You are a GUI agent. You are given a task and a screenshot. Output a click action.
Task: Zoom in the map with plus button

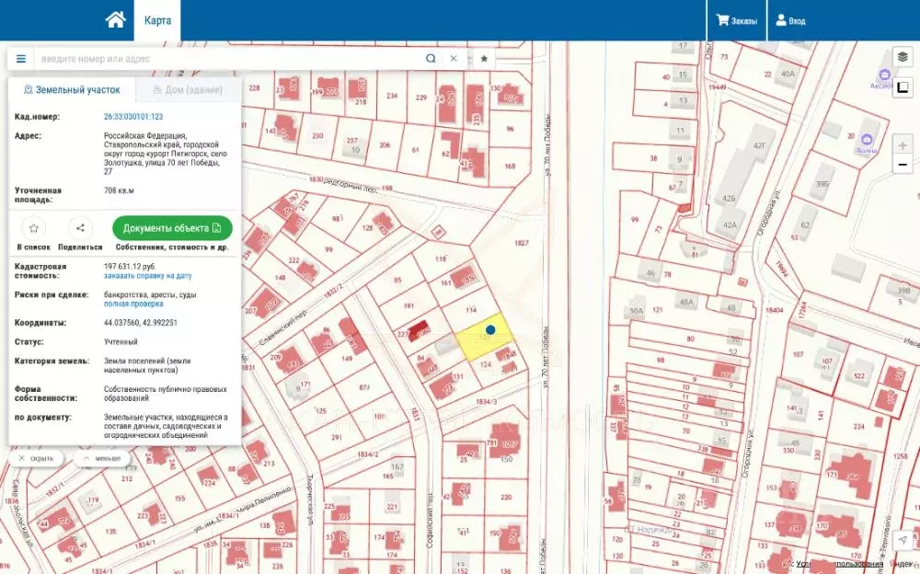point(903,144)
